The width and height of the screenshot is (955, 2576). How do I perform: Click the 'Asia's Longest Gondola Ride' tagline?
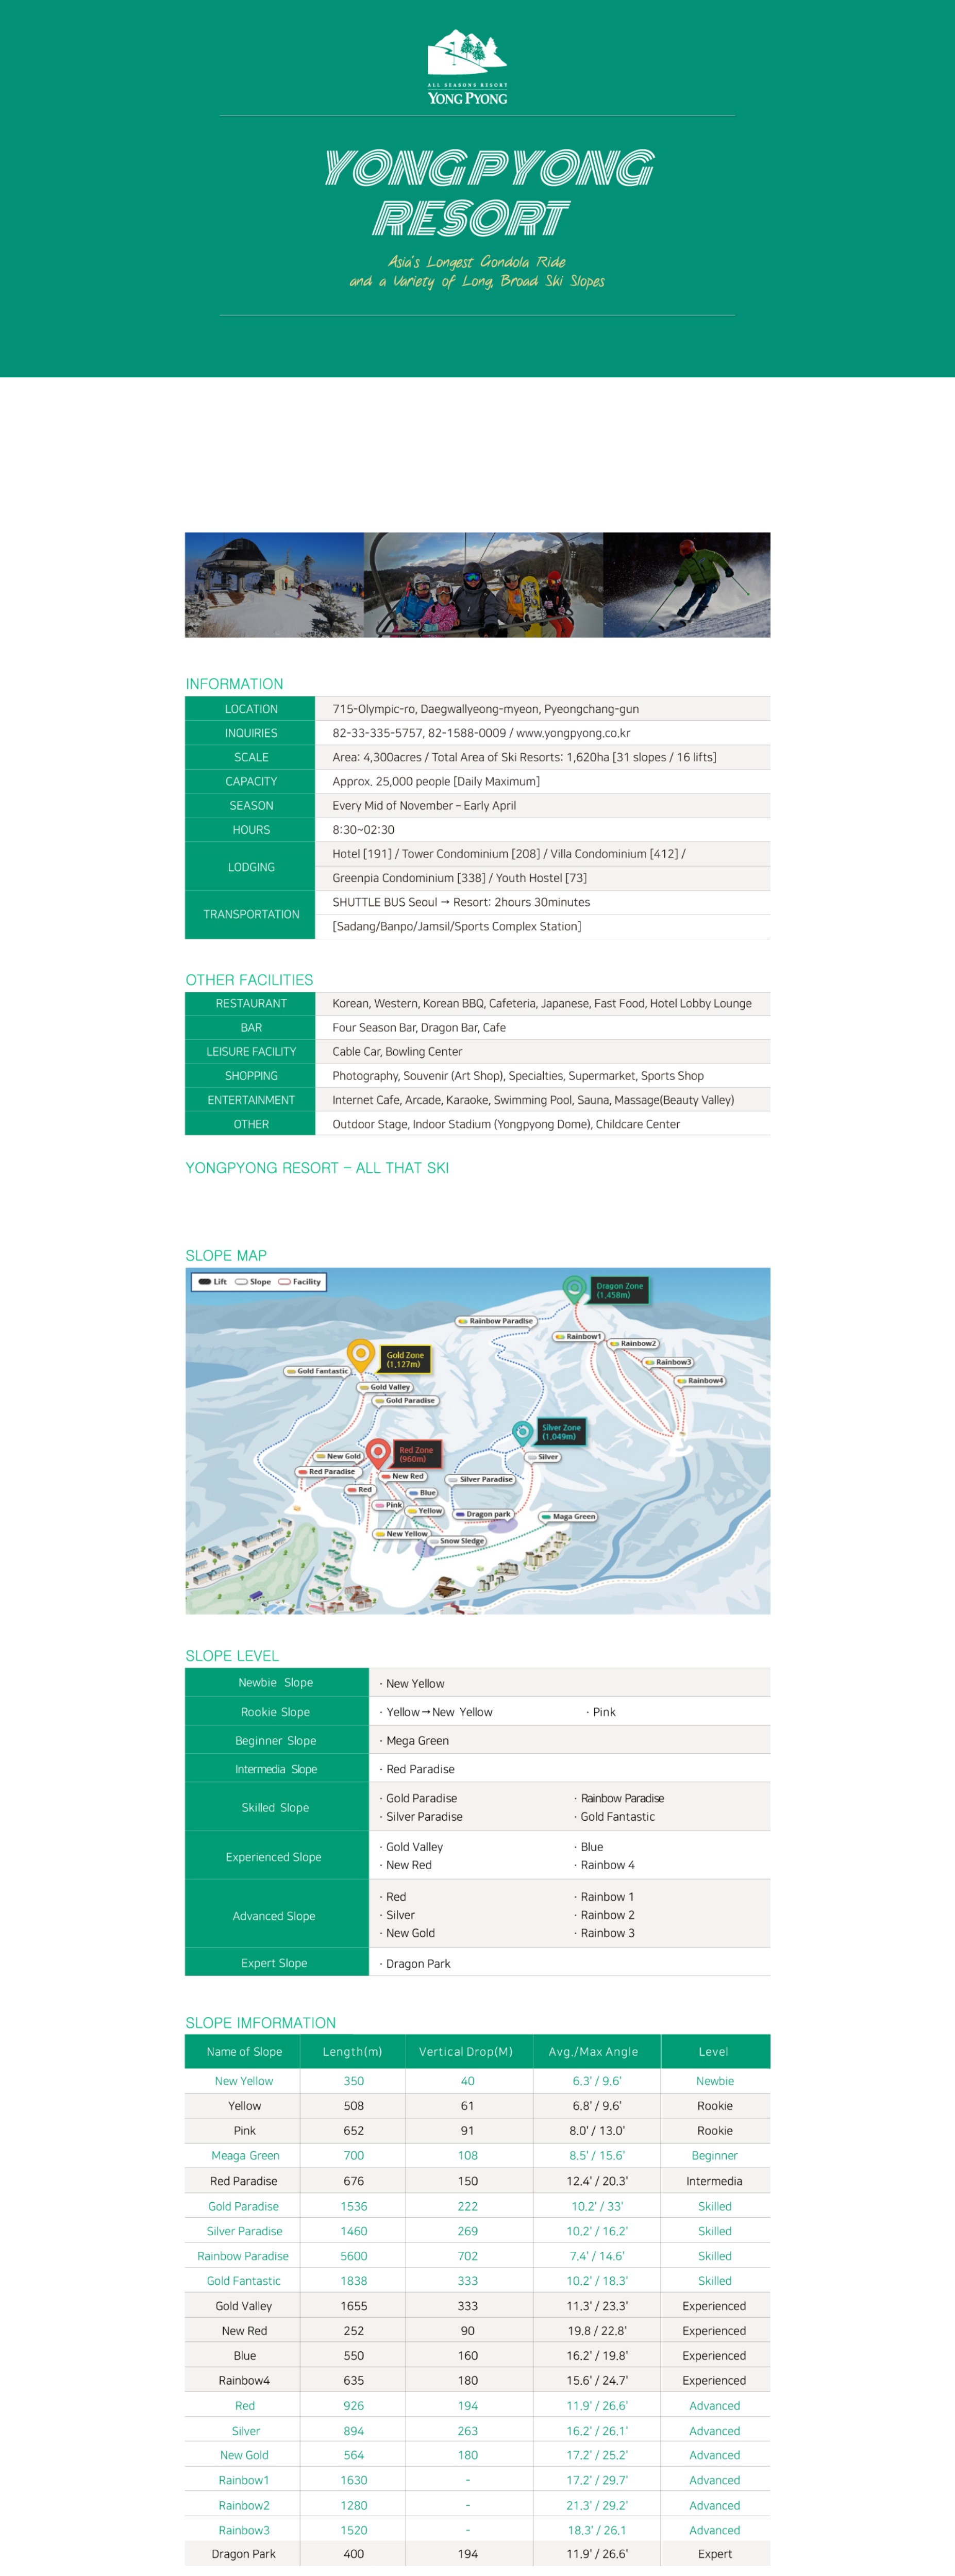click(477, 262)
